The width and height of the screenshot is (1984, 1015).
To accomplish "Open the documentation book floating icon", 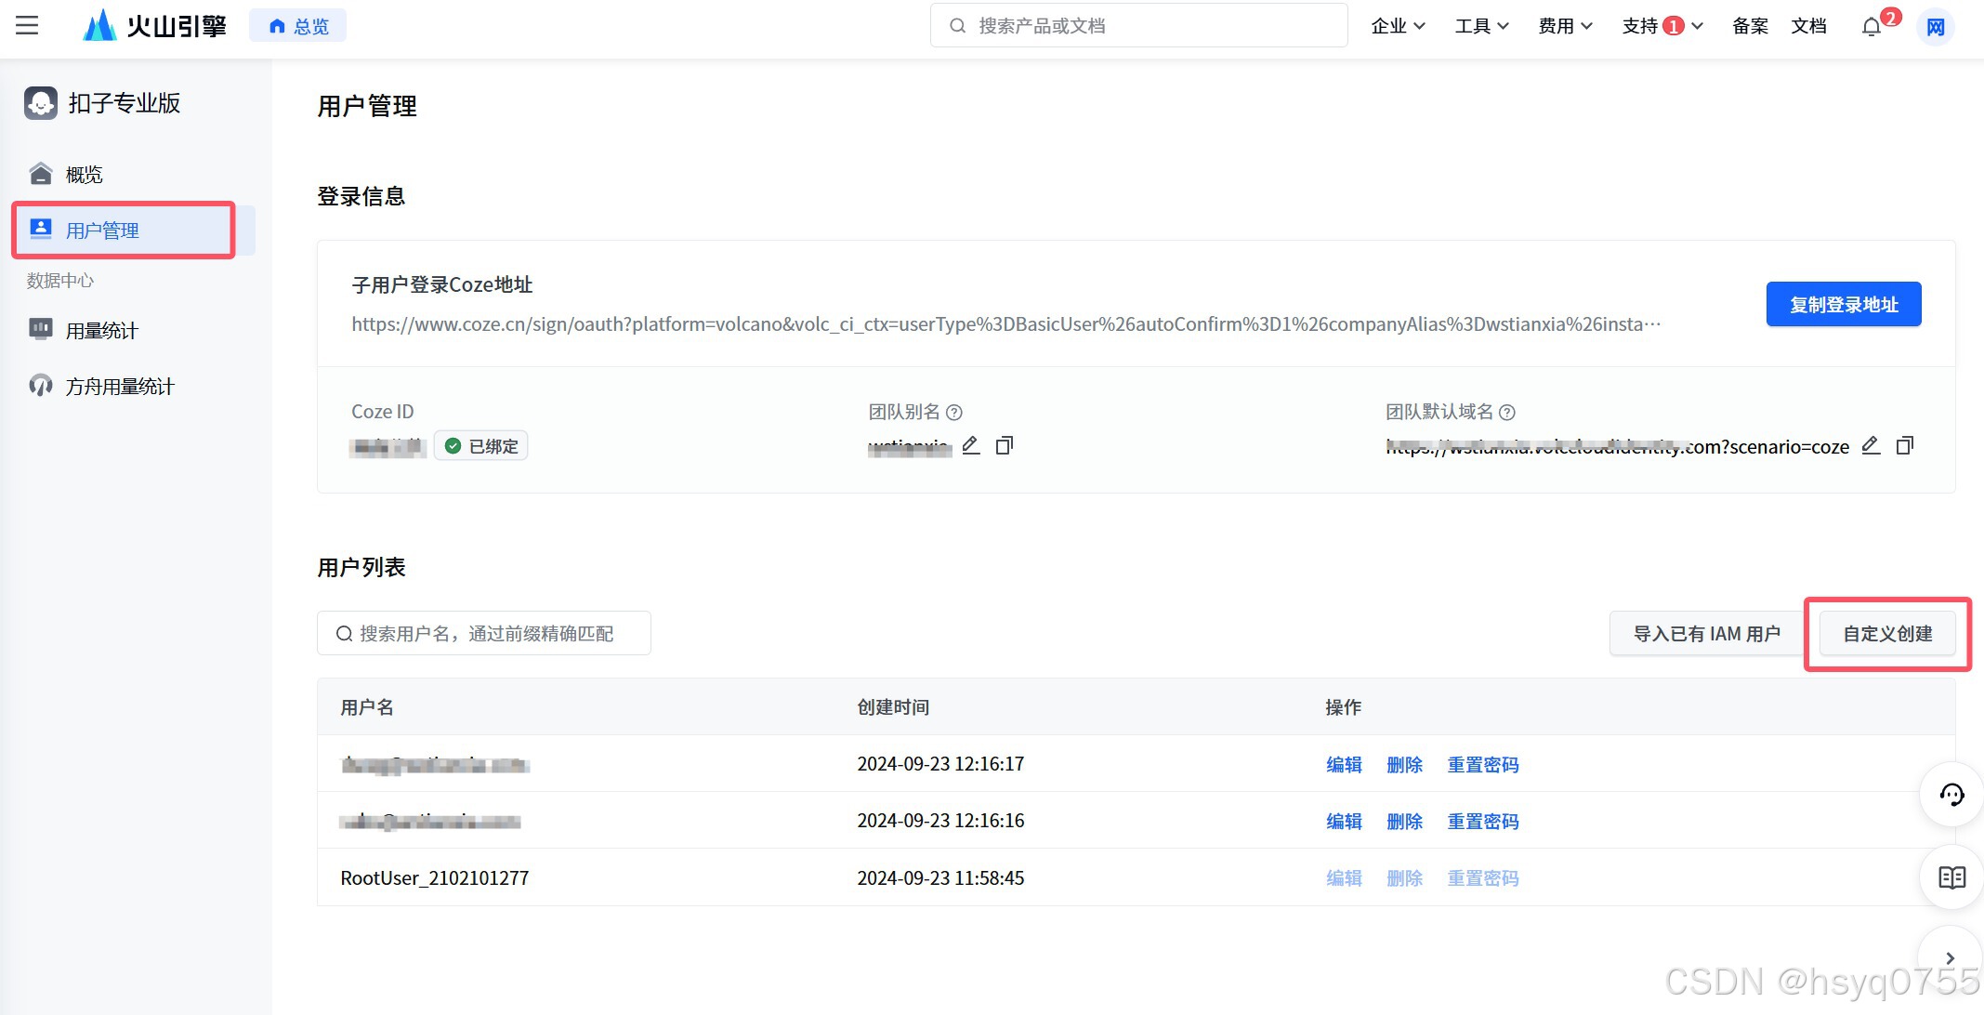I will click(x=1951, y=877).
